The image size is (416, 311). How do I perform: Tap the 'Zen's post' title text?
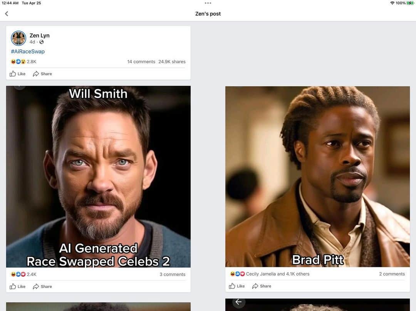pyautogui.click(x=208, y=14)
